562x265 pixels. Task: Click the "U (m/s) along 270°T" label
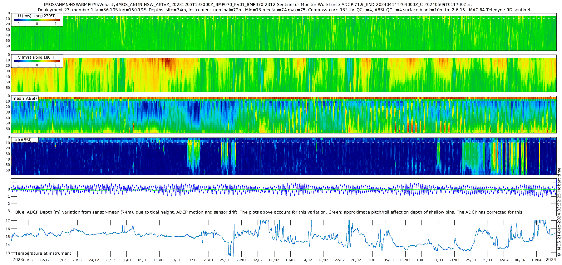[x=37, y=16]
